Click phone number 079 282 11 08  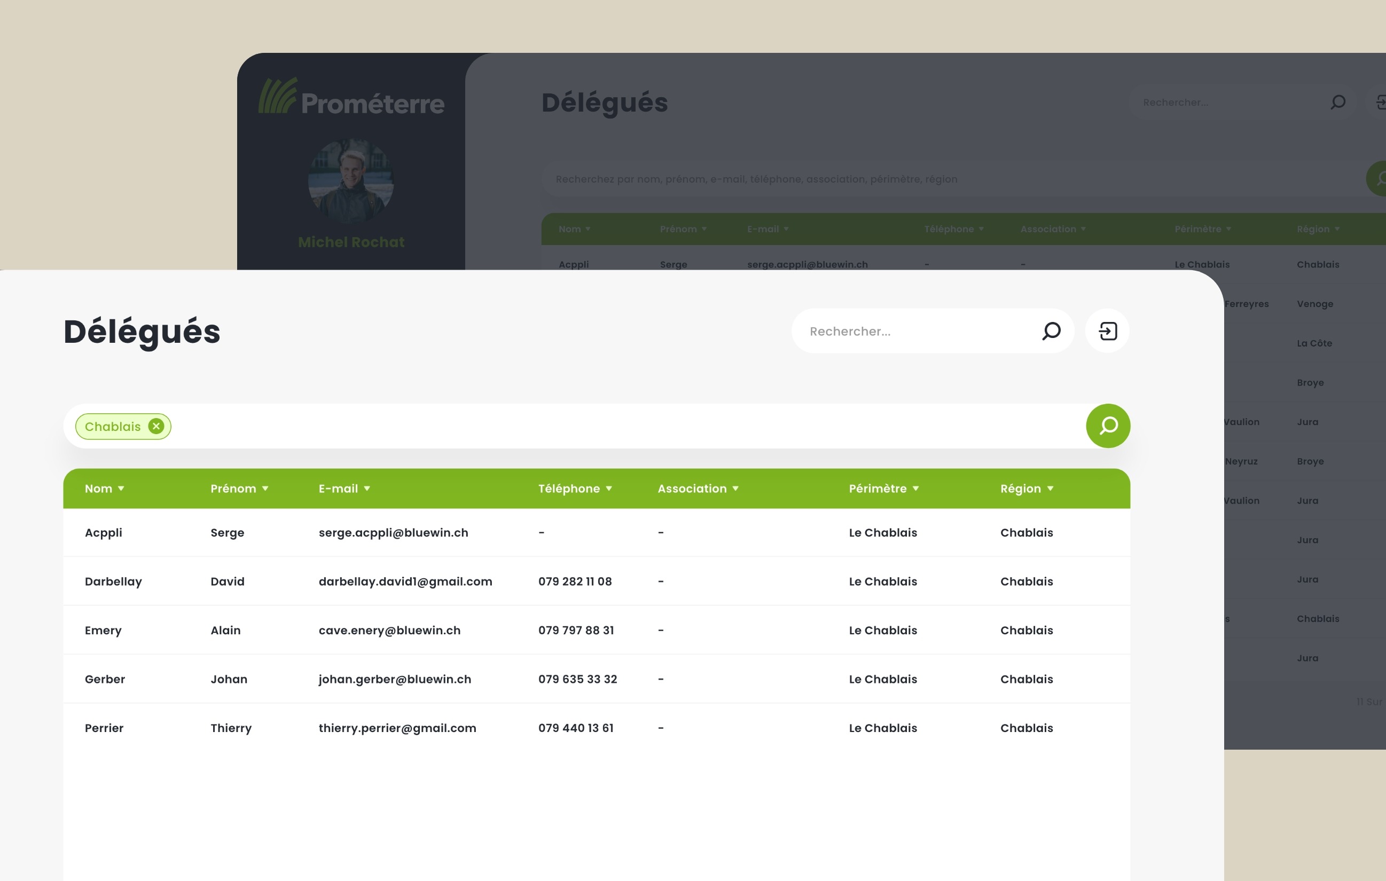575,581
